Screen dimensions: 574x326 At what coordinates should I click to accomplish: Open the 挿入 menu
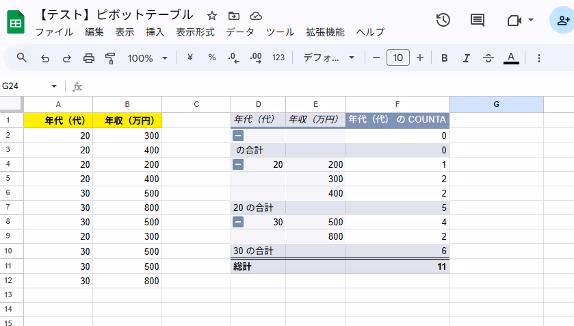[155, 32]
